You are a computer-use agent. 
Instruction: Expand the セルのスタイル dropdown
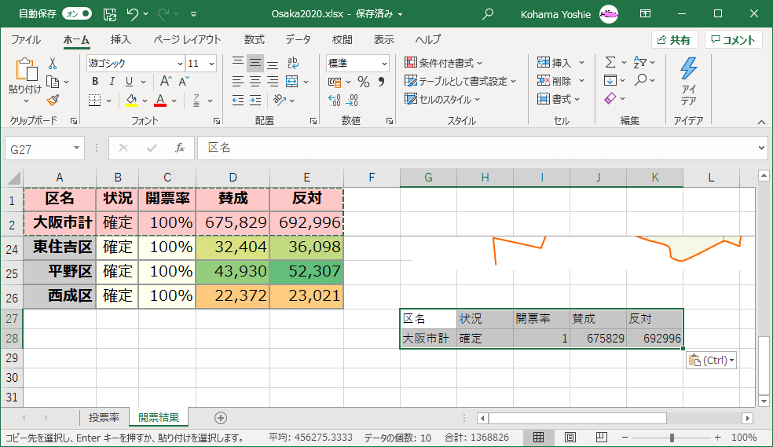click(477, 100)
